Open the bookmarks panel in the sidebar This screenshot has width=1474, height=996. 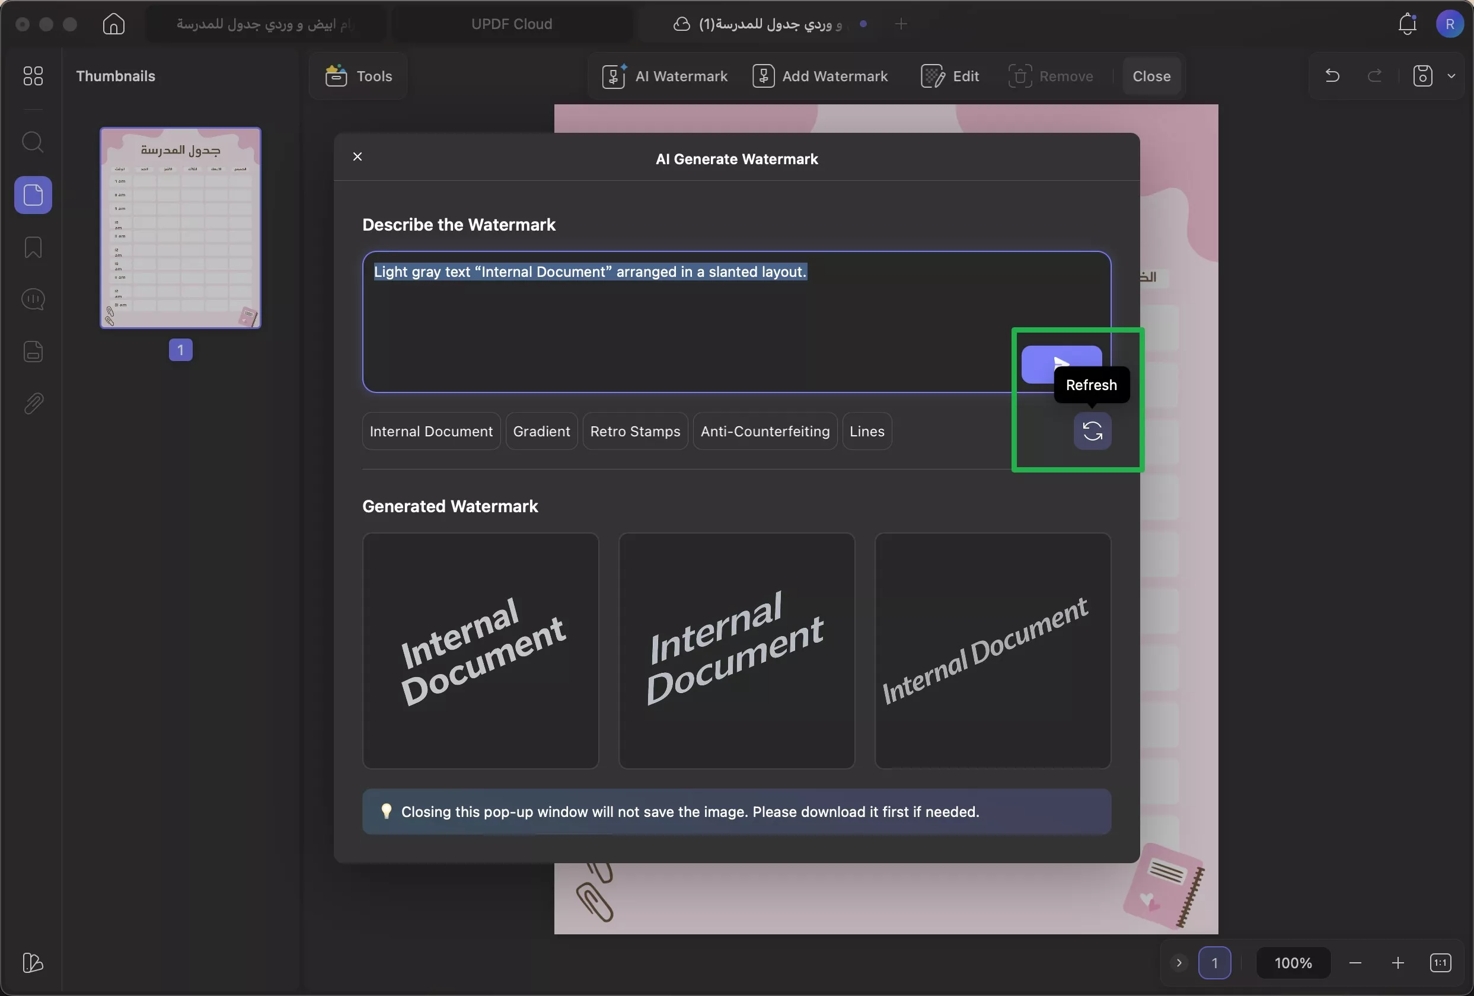click(x=33, y=247)
